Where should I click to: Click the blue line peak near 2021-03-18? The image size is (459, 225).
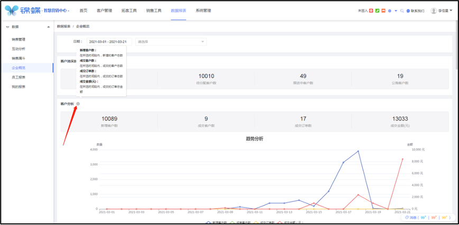[357, 151]
